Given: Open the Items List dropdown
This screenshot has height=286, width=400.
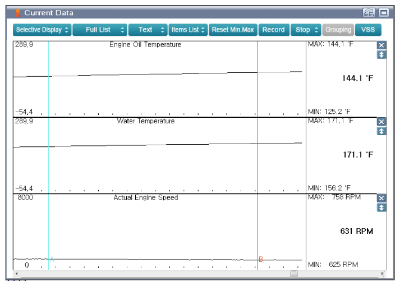Looking at the screenshot, I should (x=188, y=30).
